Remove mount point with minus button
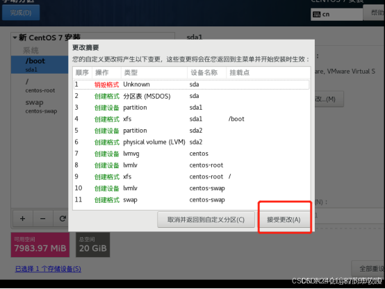The width and height of the screenshot is (385, 289). (x=42, y=219)
